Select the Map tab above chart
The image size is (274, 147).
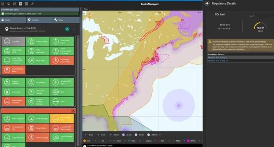click(86, 9)
